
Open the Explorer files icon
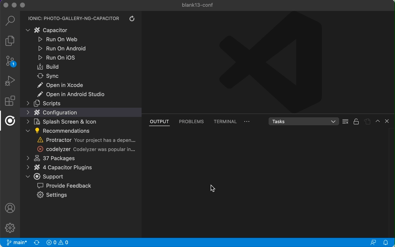[x=10, y=41]
